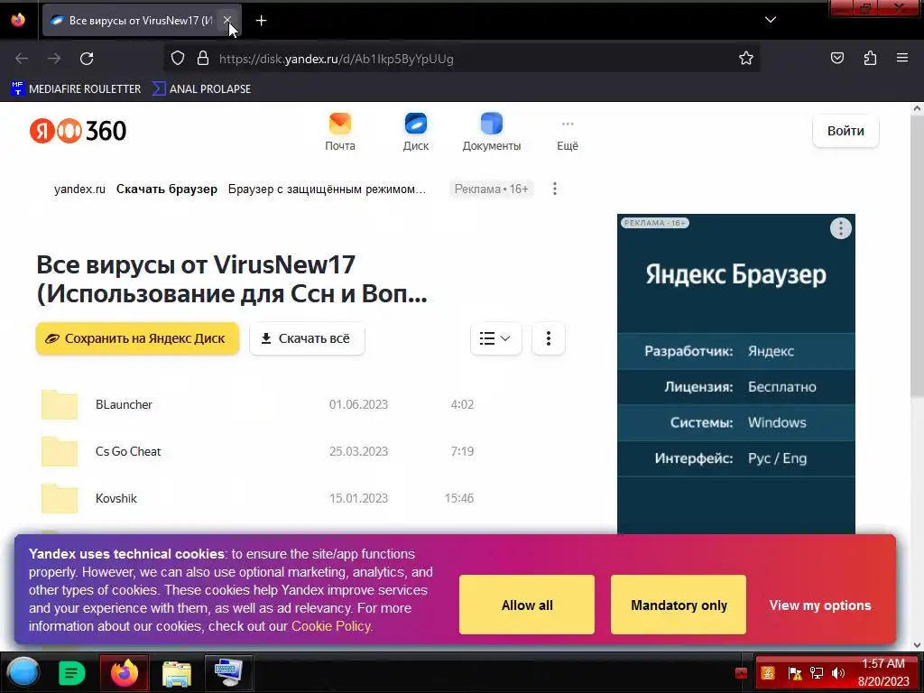Image resolution: width=924 pixels, height=693 pixels.
Task: Click Allow all cookies button
Action: pyautogui.click(x=527, y=605)
